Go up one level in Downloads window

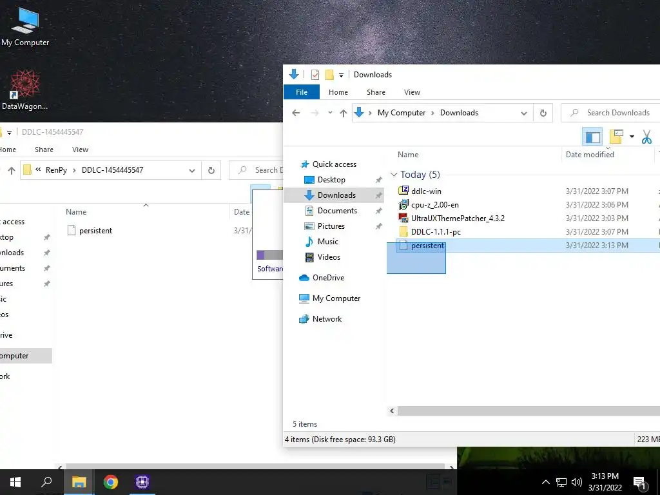pyautogui.click(x=344, y=113)
